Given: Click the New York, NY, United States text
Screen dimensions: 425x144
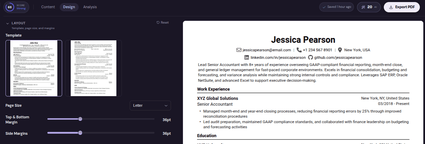Looking at the screenshot, I should 385,98.
